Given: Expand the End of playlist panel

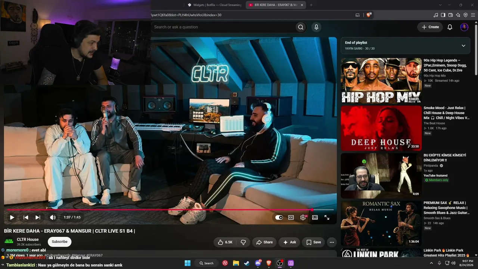Looking at the screenshot, I should tap(463, 46).
